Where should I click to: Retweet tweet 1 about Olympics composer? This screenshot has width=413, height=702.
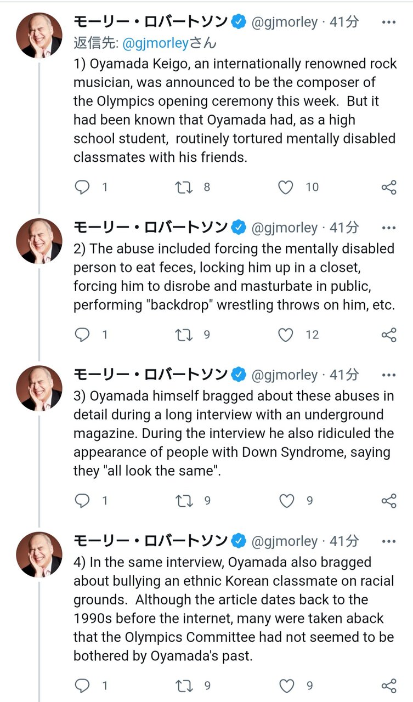[x=183, y=188]
